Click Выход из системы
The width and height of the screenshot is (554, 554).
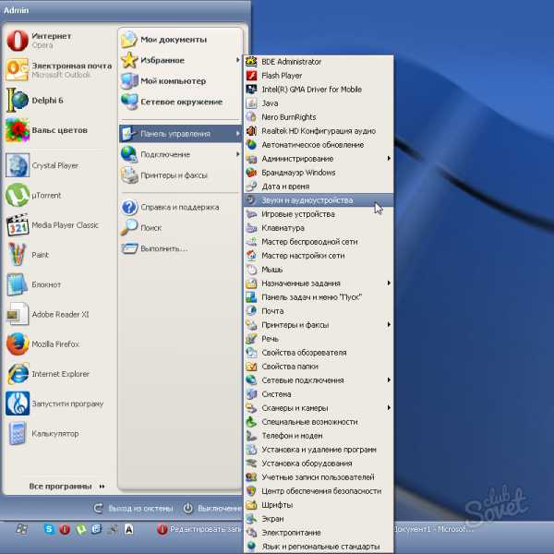click(134, 509)
